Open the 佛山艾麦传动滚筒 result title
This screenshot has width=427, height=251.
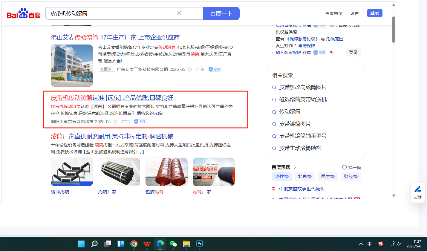coord(115,37)
